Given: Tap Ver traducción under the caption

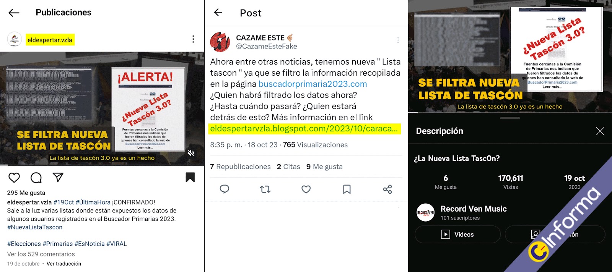Looking at the screenshot, I should 64,264.
